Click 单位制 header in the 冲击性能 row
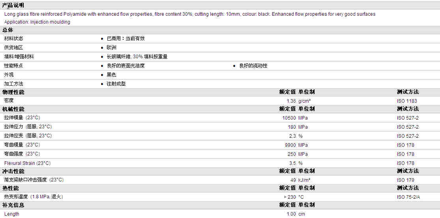Image resolution: width=440 pixels, height=218 pixels. pos(307,171)
